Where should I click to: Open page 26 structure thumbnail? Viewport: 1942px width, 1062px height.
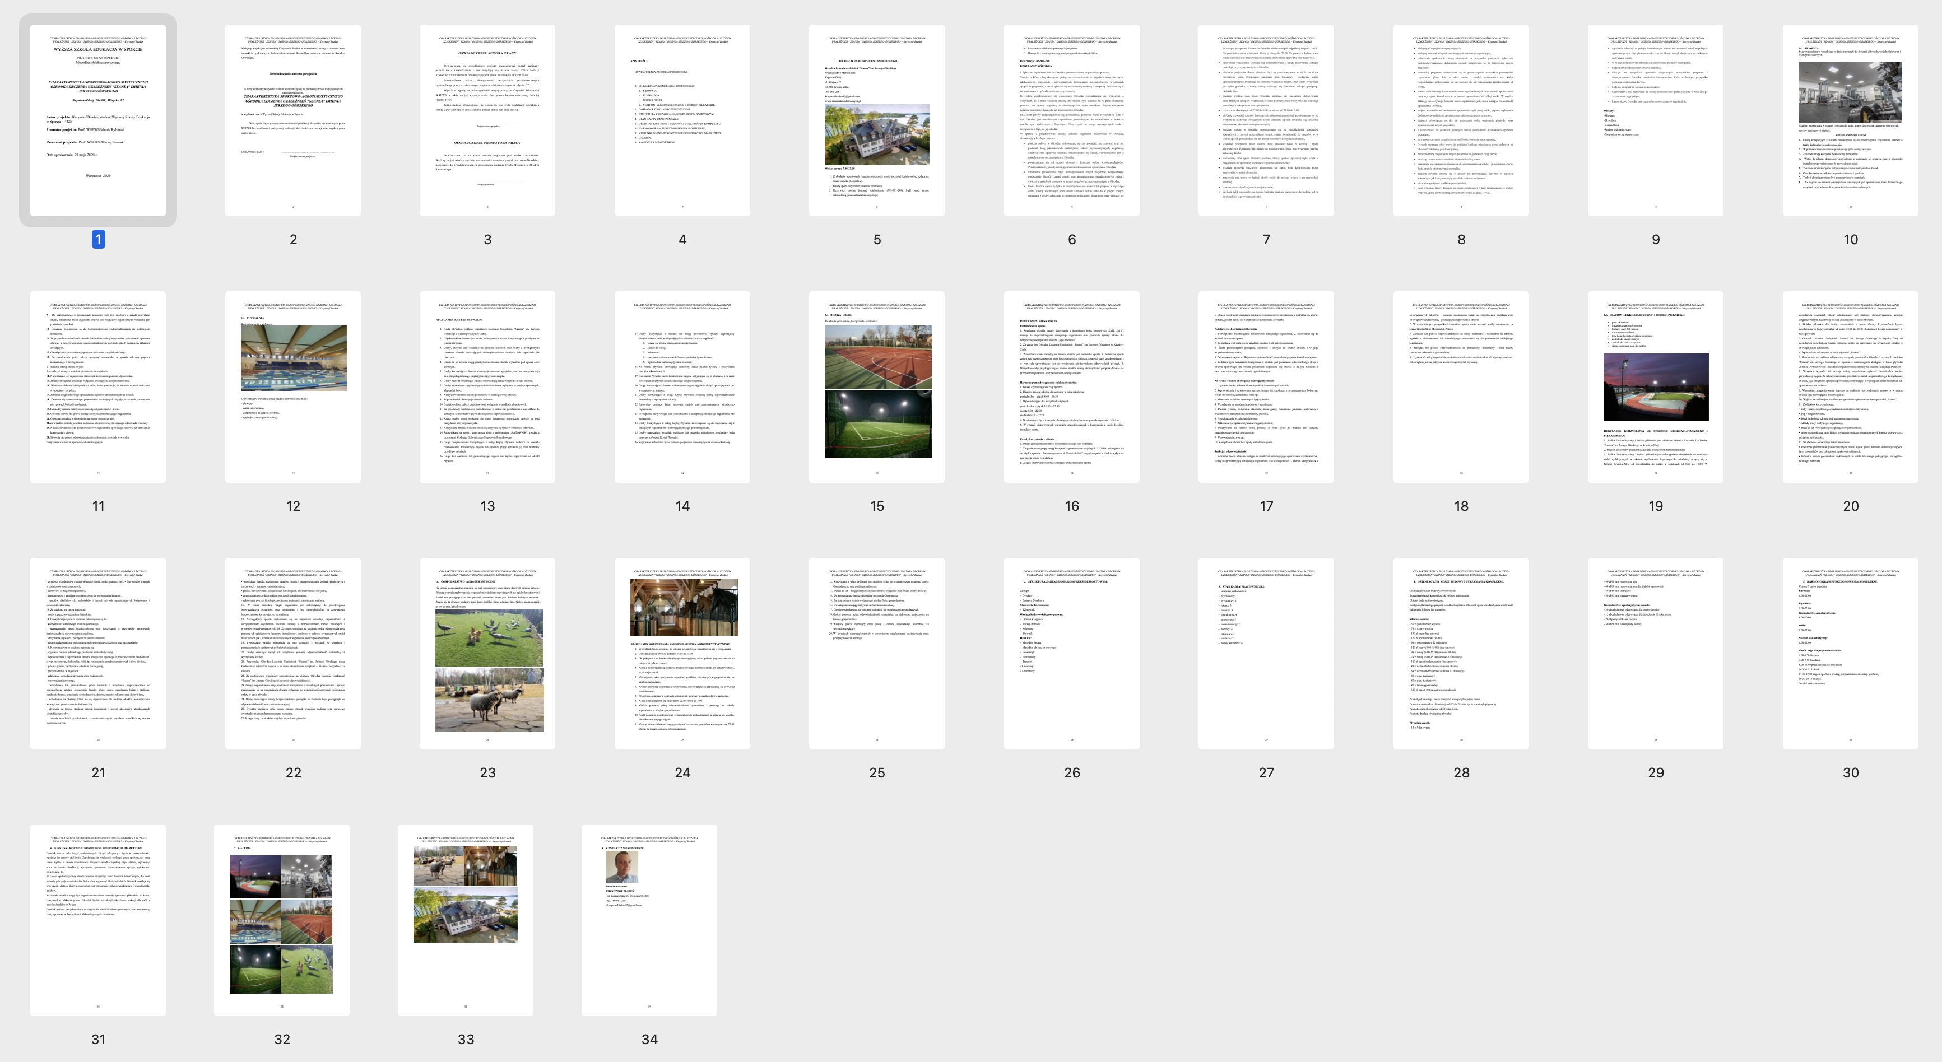(1071, 654)
